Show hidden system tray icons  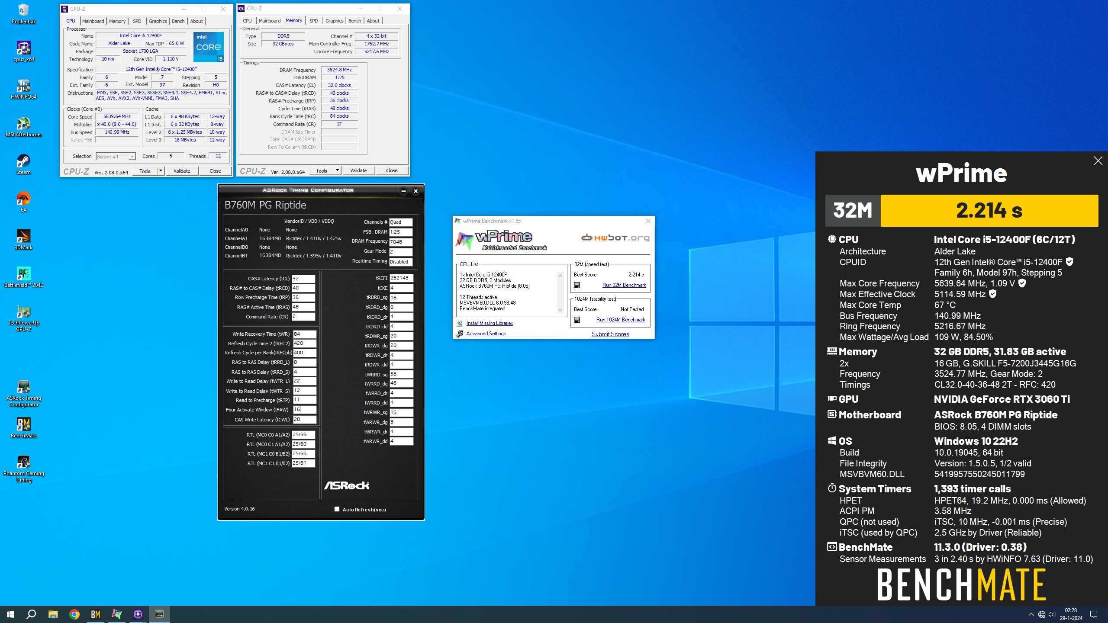click(x=1031, y=614)
